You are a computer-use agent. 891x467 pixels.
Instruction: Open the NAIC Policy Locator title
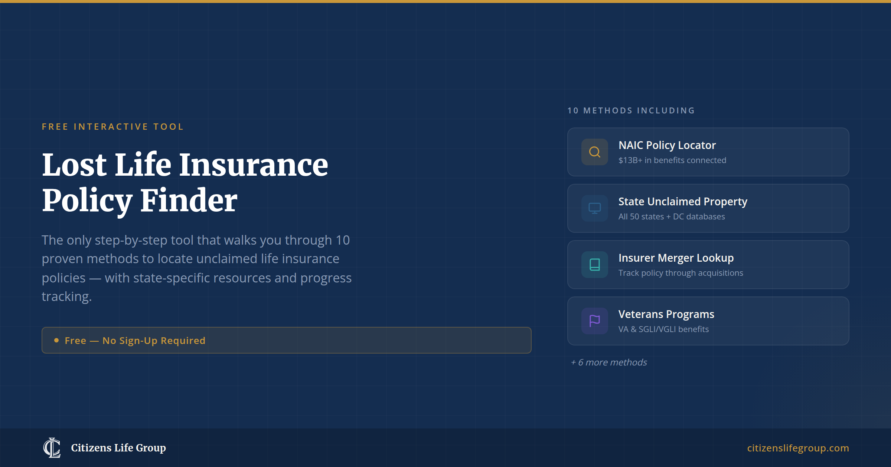tap(667, 145)
